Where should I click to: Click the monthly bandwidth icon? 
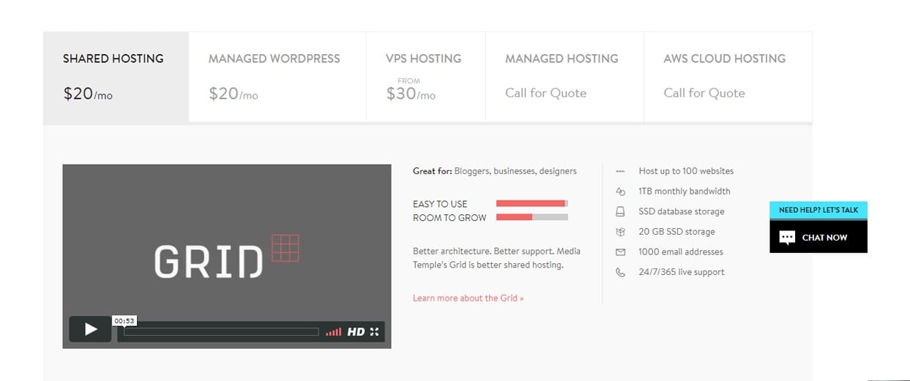pos(620,192)
